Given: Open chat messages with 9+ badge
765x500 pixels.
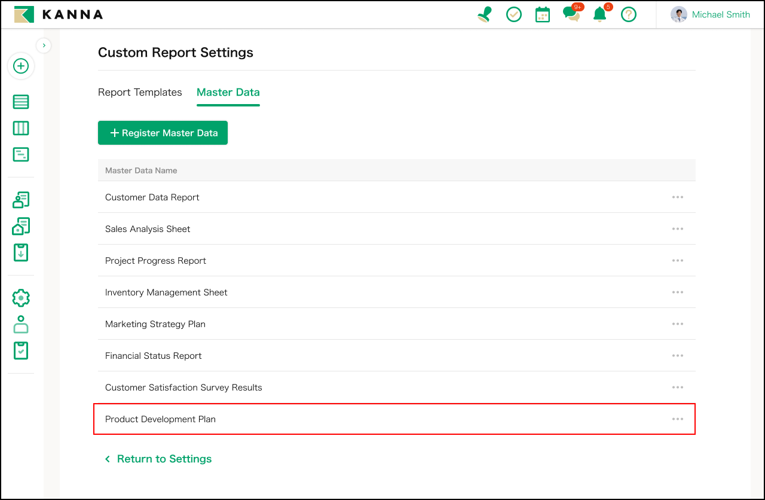Looking at the screenshot, I should tap(571, 14).
